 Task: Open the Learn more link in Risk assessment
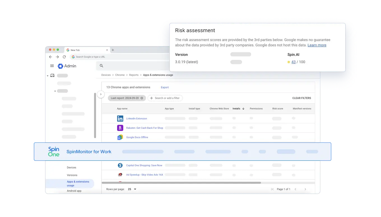pos(317,45)
